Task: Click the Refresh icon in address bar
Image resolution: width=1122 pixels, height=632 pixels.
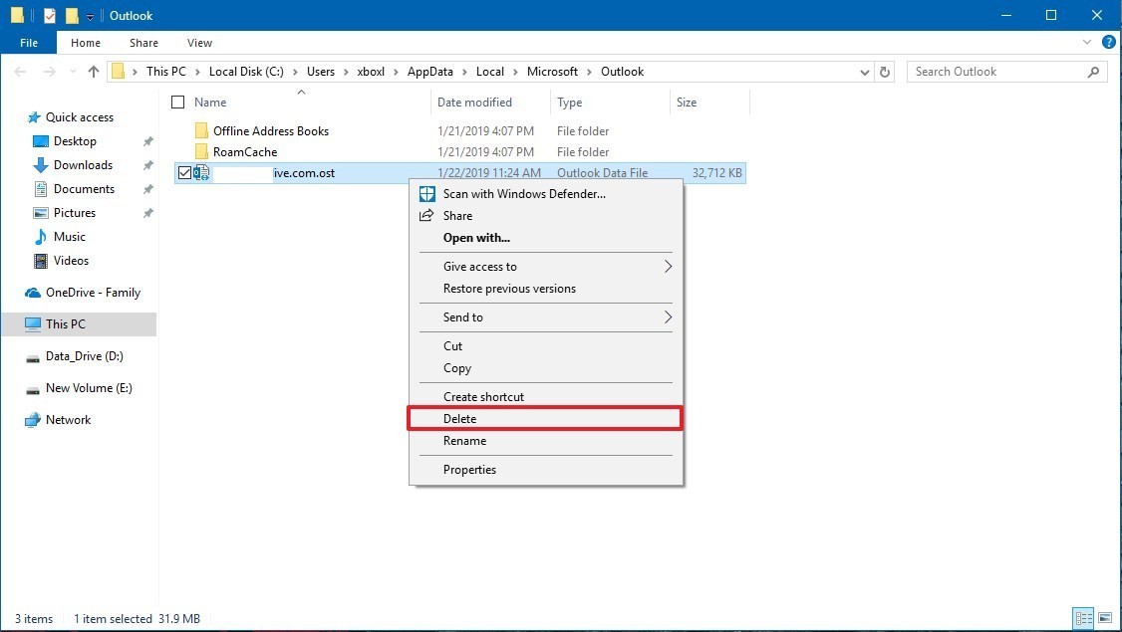Action: (885, 72)
